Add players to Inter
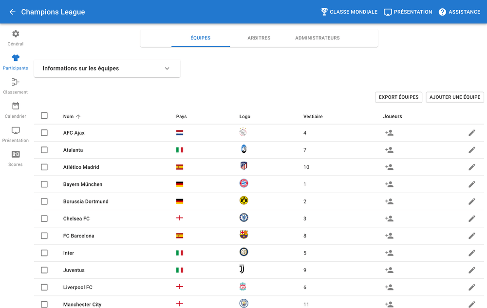The width and height of the screenshot is (487, 308). click(x=389, y=253)
